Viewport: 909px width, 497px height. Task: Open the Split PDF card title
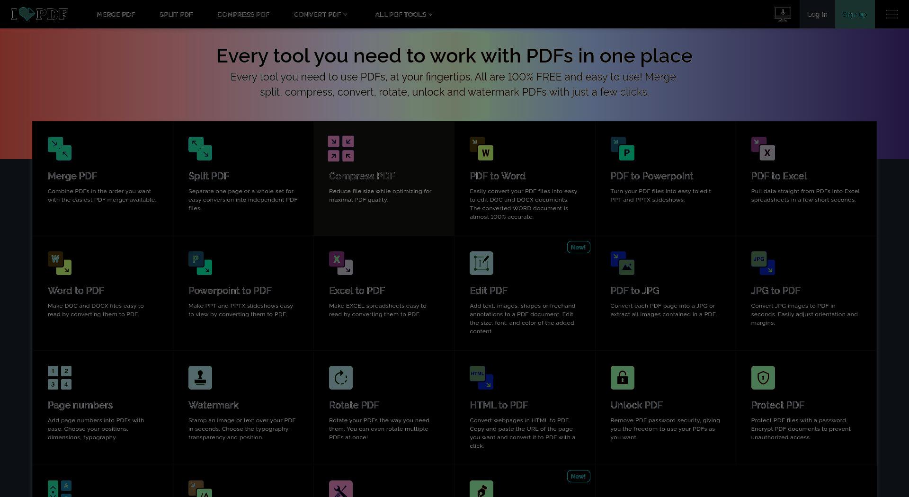[209, 176]
